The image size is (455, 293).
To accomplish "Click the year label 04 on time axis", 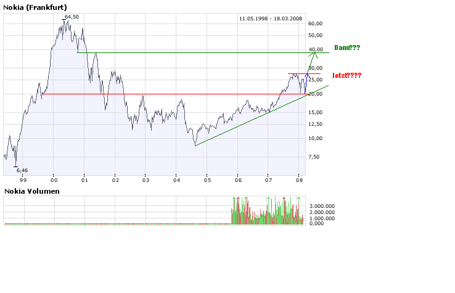I will coord(176,180).
